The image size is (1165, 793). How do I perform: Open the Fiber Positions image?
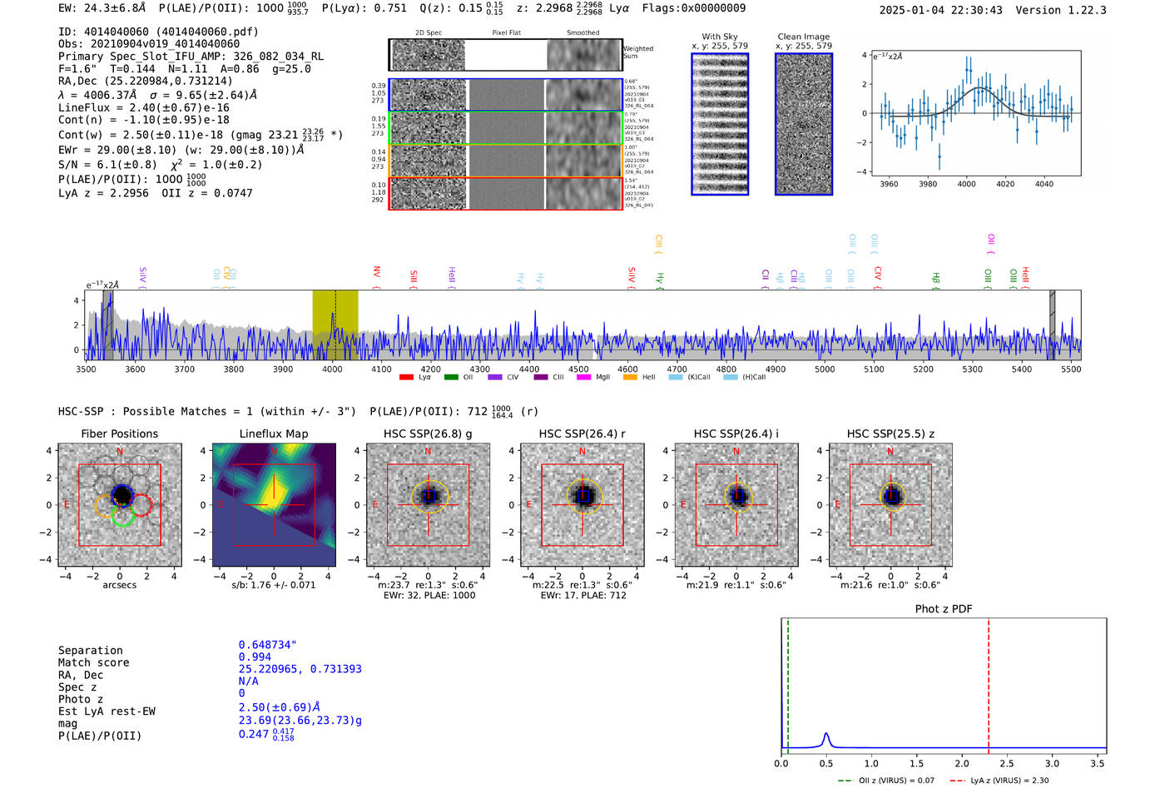pyautogui.click(x=120, y=505)
